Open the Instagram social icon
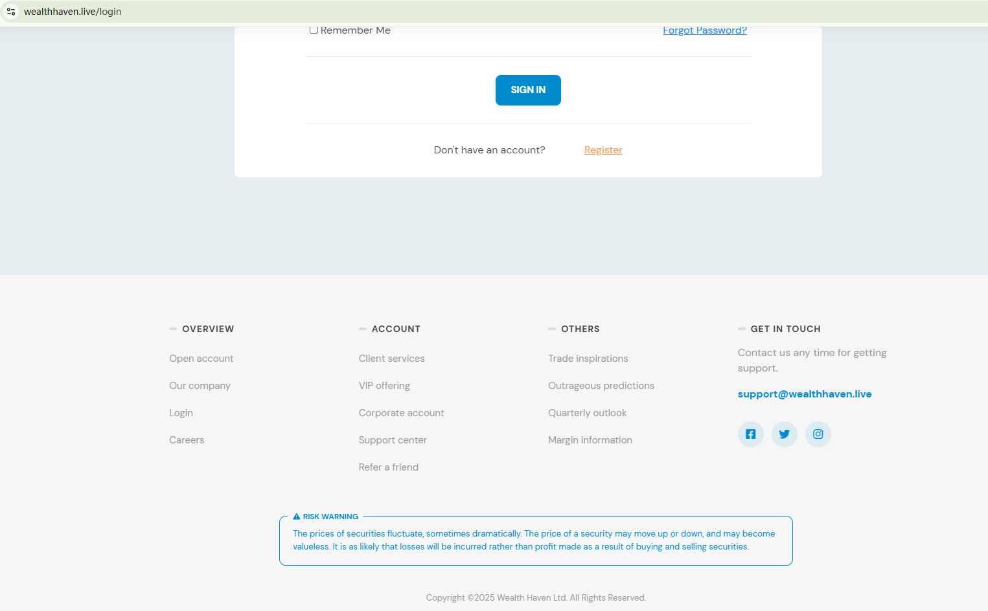This screenshot has height=611, width=988. coord(818,434)
